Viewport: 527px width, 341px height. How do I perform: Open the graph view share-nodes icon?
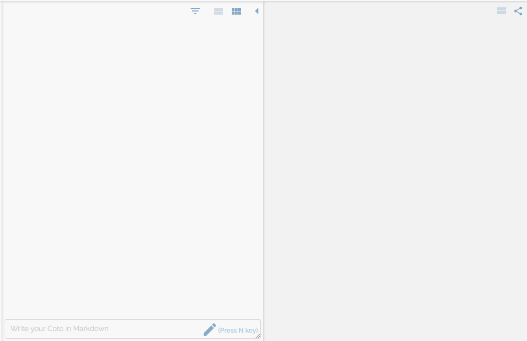tap(518, 11)
